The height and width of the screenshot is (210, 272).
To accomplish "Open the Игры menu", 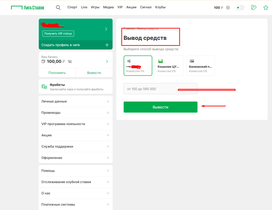I will pos(95,7).
